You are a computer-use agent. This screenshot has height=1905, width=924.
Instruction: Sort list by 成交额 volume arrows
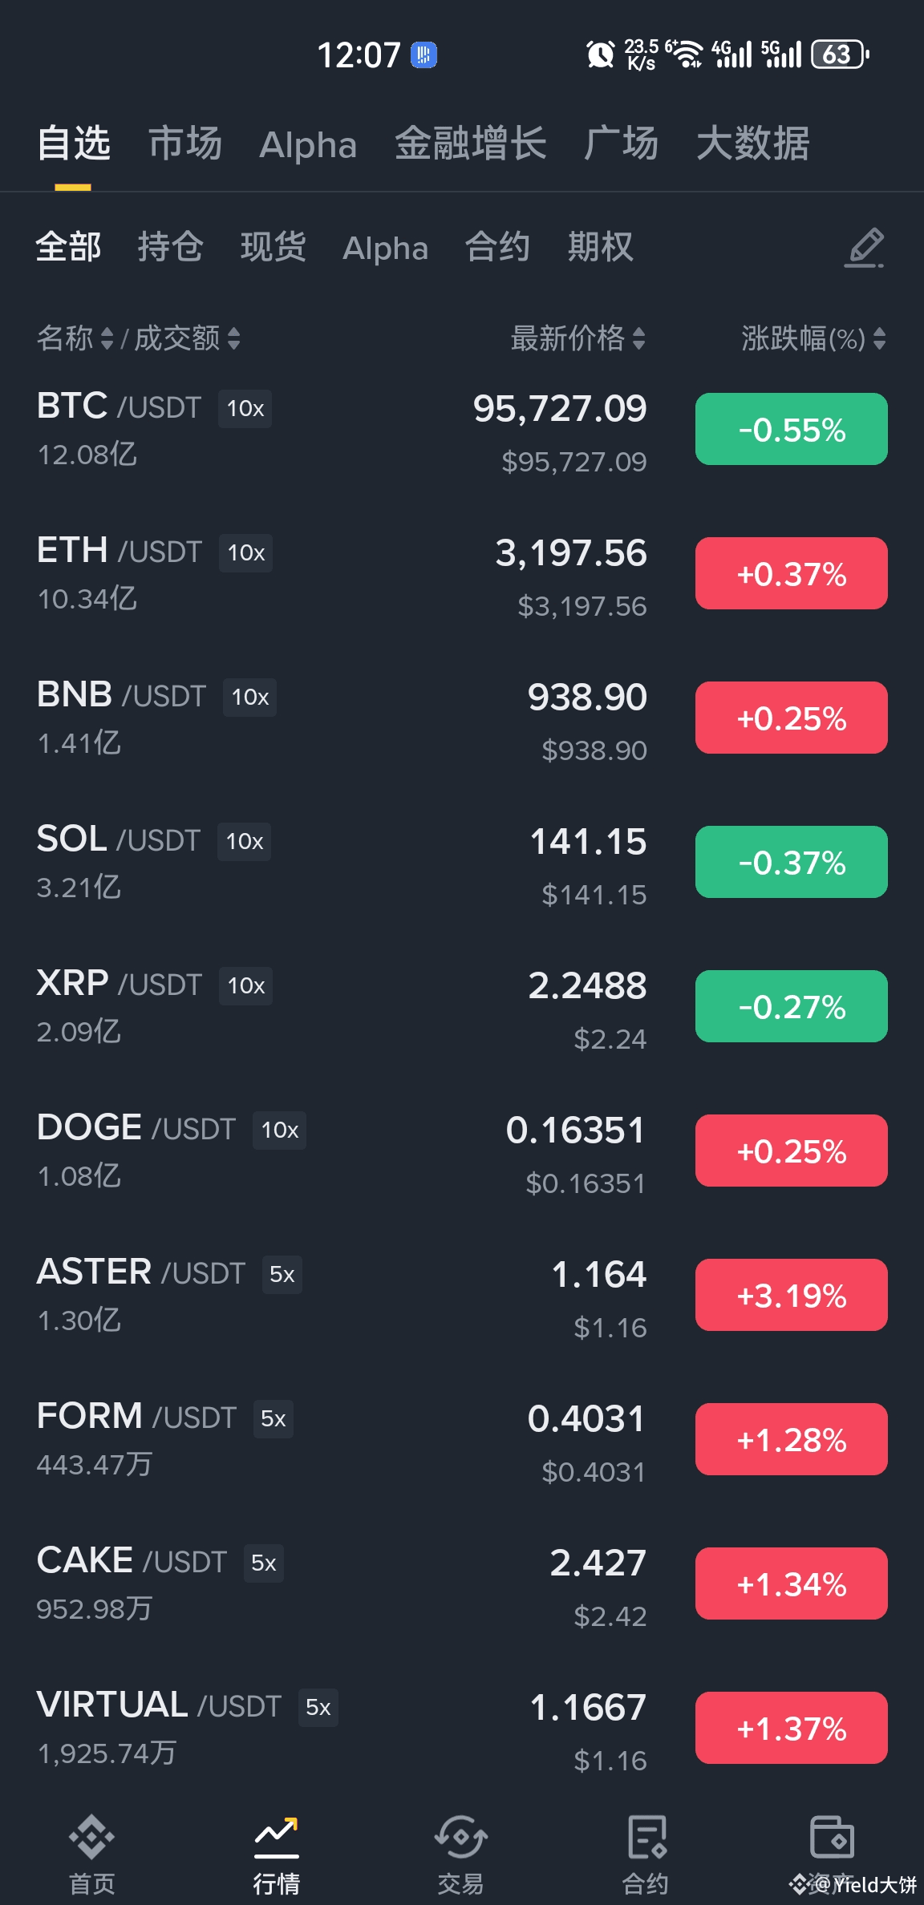pyautogui.click(x=233, y=338)
